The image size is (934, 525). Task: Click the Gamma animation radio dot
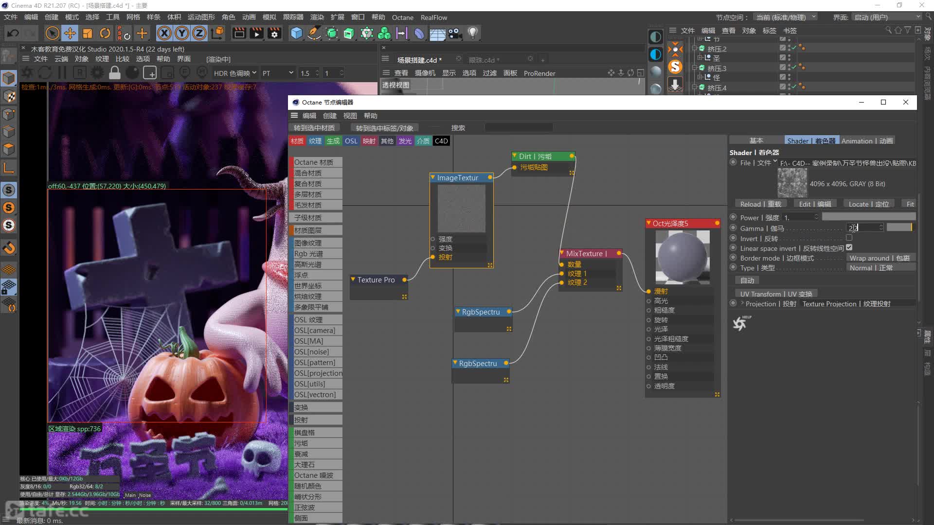tap(733, 228)
